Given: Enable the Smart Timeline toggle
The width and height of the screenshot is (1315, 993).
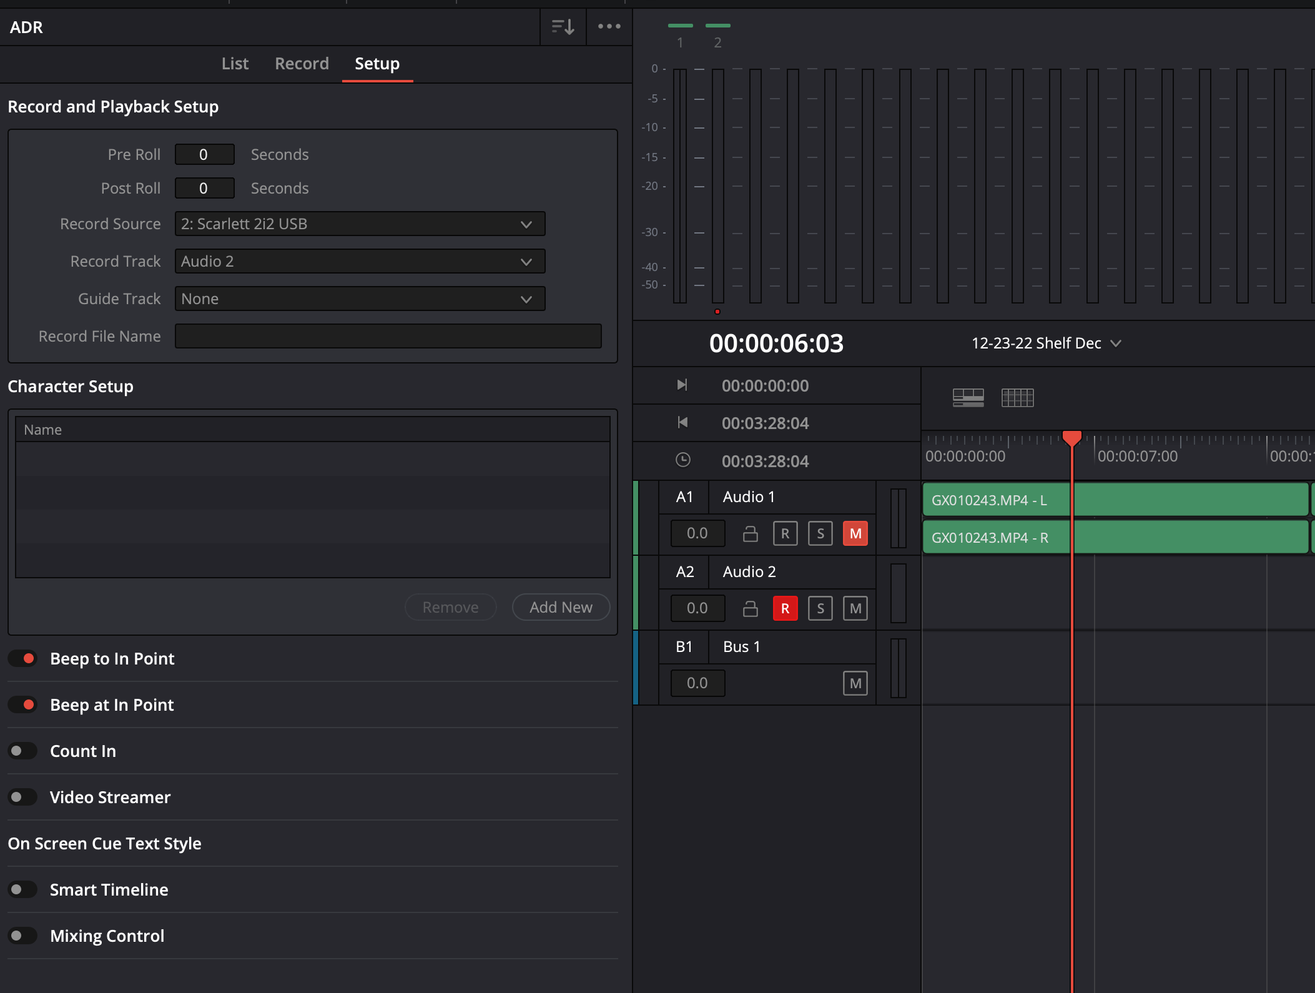Looking at the screenshot, I should click(23, 889).
